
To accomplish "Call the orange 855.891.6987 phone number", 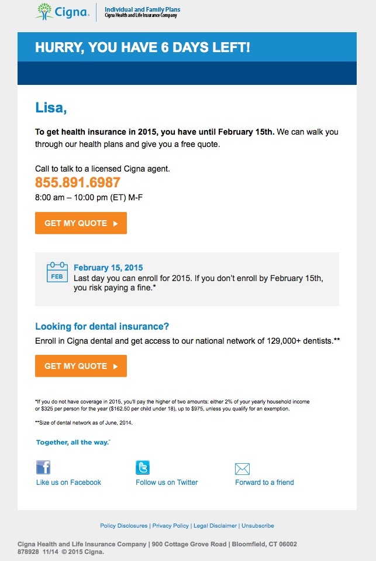I will 78,182.
